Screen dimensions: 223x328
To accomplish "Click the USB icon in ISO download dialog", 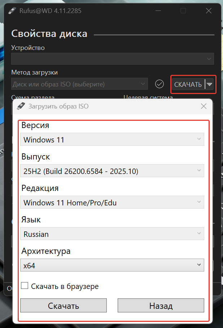I will [21, 106].
